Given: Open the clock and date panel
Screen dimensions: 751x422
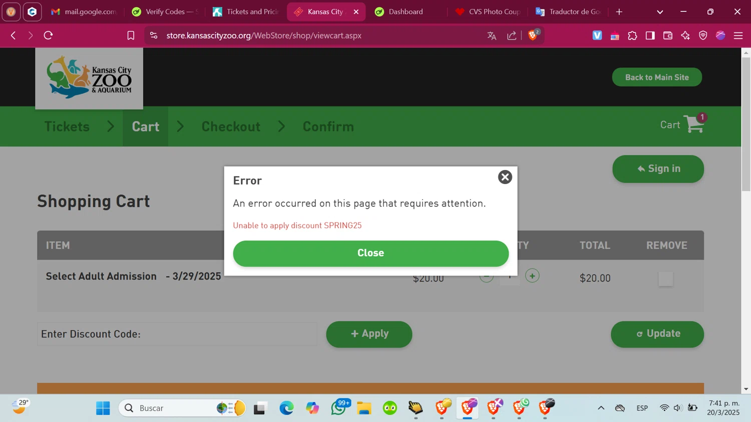Looking at the screenshot, I should (x=723, y=408).
